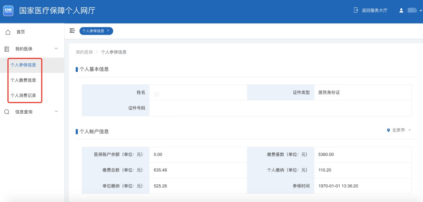This screenshot has width=423, height=202.
Task: Collapse the 我的医保 menu section
Action: click(x=56, y=49)
